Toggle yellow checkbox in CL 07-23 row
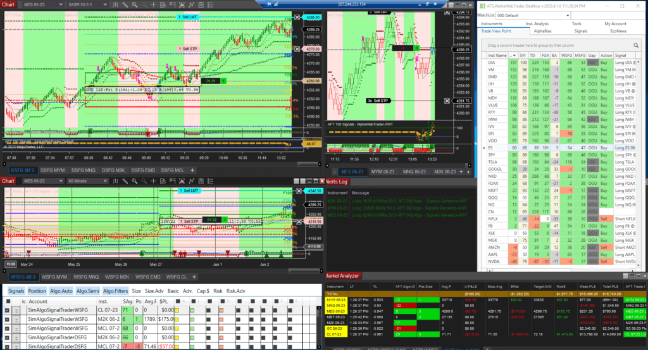Image resolution: width=648 pixels, height=350 pixels. [177, 310]
